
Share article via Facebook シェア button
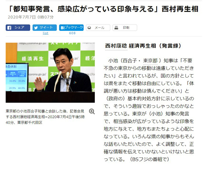coord(18,27)
